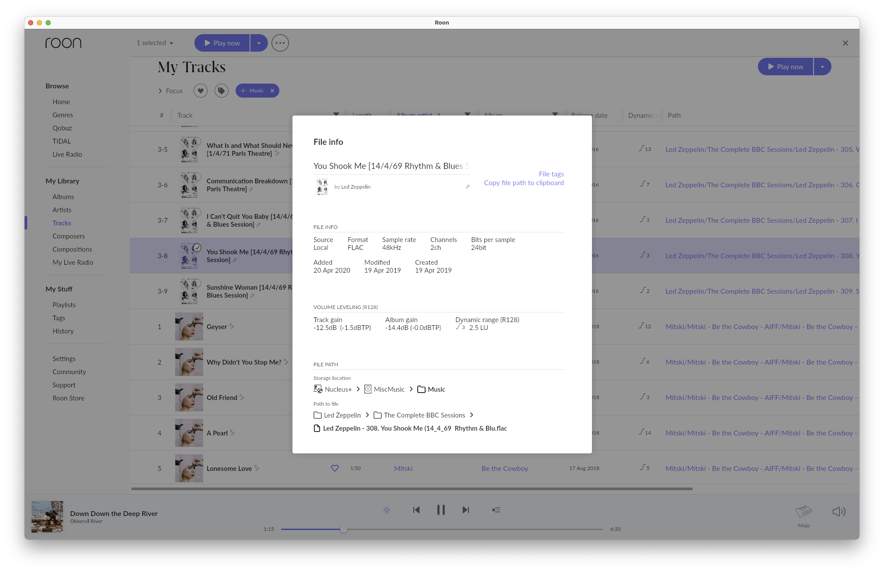Expand chevron after The Complete BBC Sessions
This screenshot has height=572, width=884.
472,415
